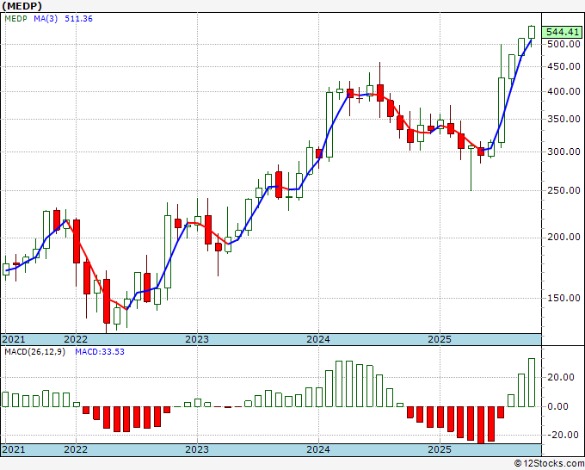Click 2022 on the MACD time axis

(x=76, y=449)
